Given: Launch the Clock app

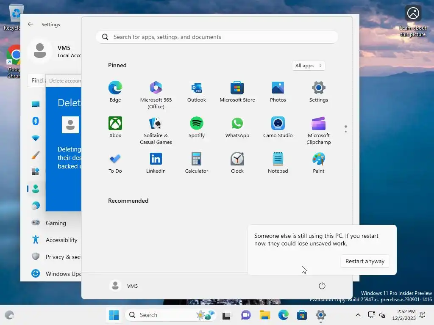Looking at the screenshot, I should point(237,163).
